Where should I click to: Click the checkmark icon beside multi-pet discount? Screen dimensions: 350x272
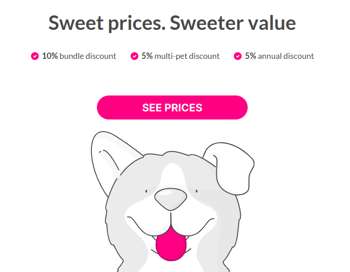tap(134, 56)
